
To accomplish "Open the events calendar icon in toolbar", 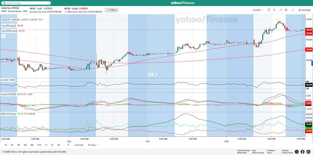I will (286, 10).
